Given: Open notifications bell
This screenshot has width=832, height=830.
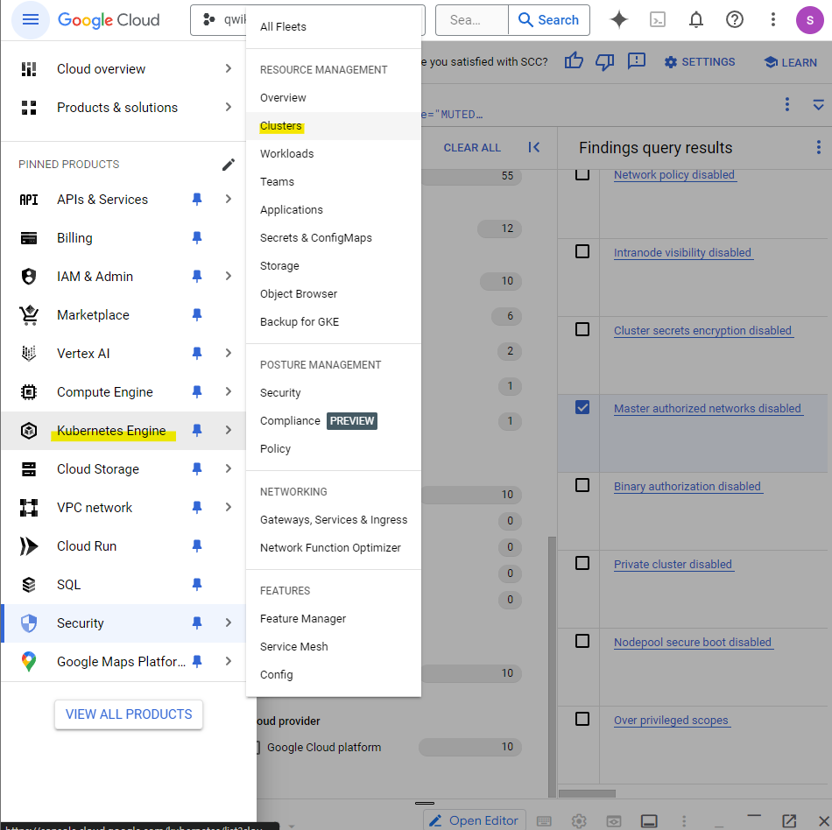Looking at the screenshot, I should [x=695, y=20].
